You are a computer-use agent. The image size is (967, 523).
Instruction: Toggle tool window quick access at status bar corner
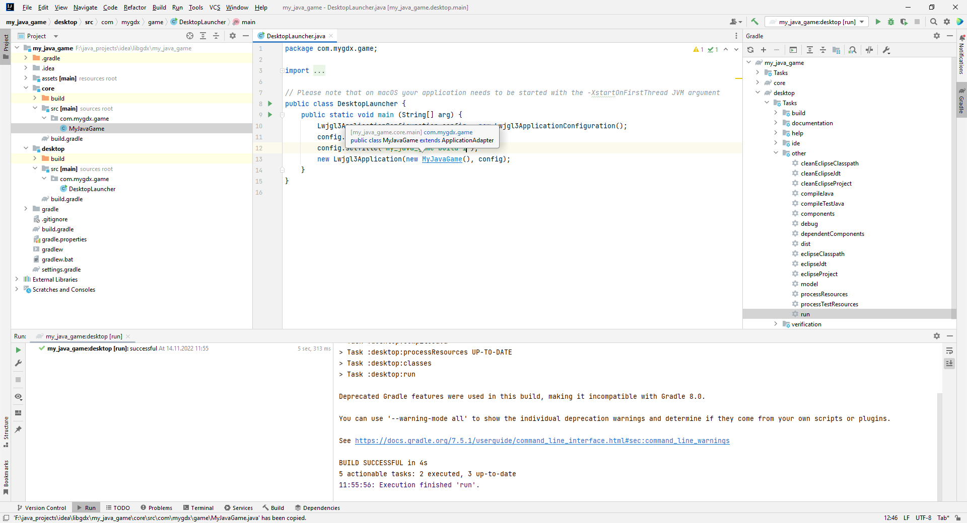[6, 518]
